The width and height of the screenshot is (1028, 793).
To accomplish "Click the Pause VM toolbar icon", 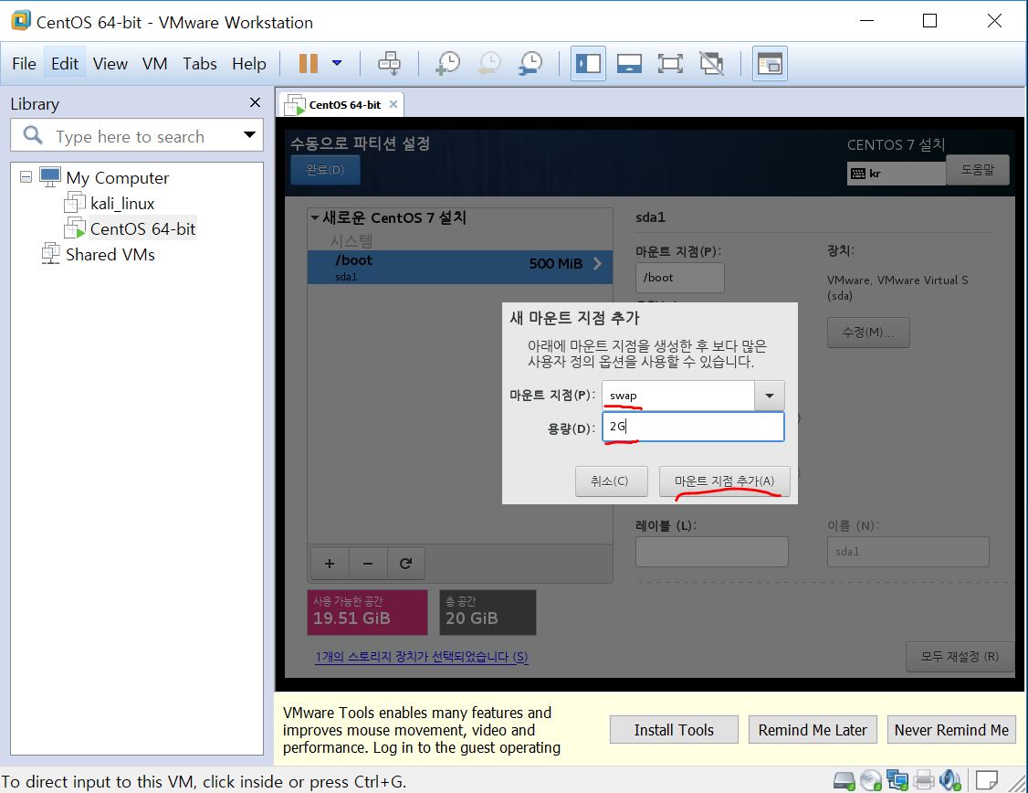I will tap(309, 64).
